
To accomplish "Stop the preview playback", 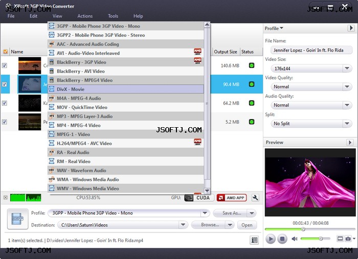I will (282, 239).
